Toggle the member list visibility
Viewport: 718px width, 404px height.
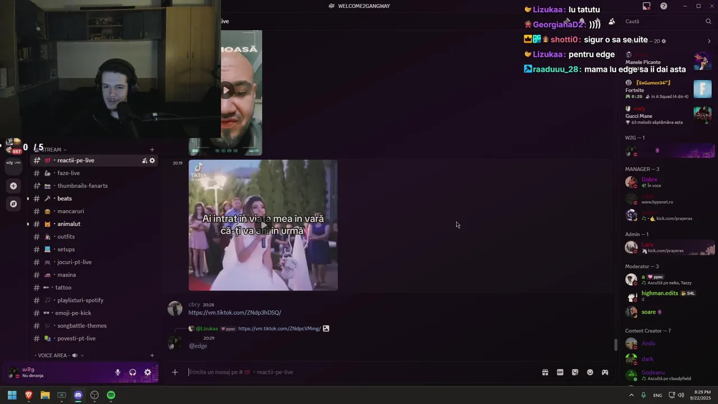pyautogui.click(x=611, y=21)
